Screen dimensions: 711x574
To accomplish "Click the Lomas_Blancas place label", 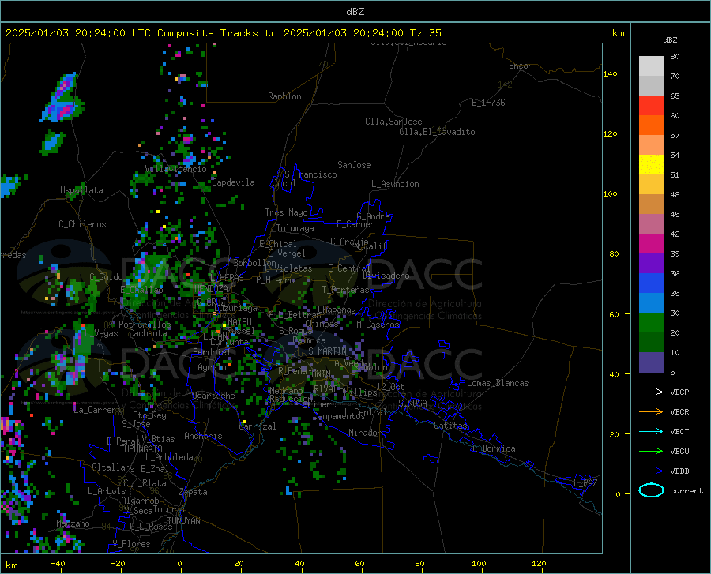I will pos(498,383).
